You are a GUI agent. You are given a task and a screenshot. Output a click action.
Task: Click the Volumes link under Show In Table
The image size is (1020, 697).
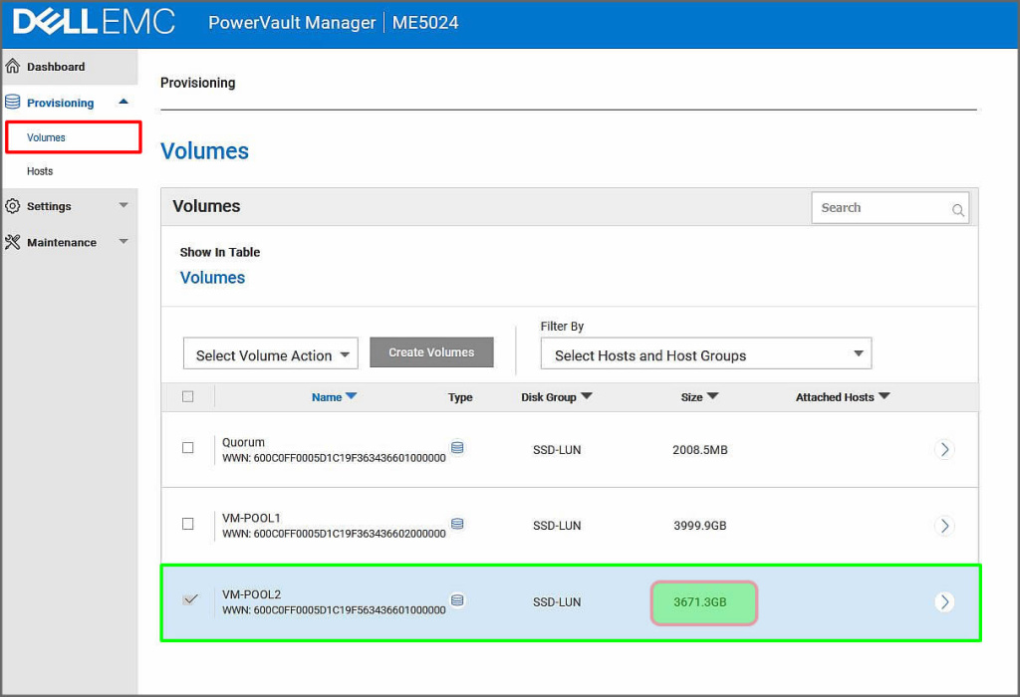pos(212,278)
